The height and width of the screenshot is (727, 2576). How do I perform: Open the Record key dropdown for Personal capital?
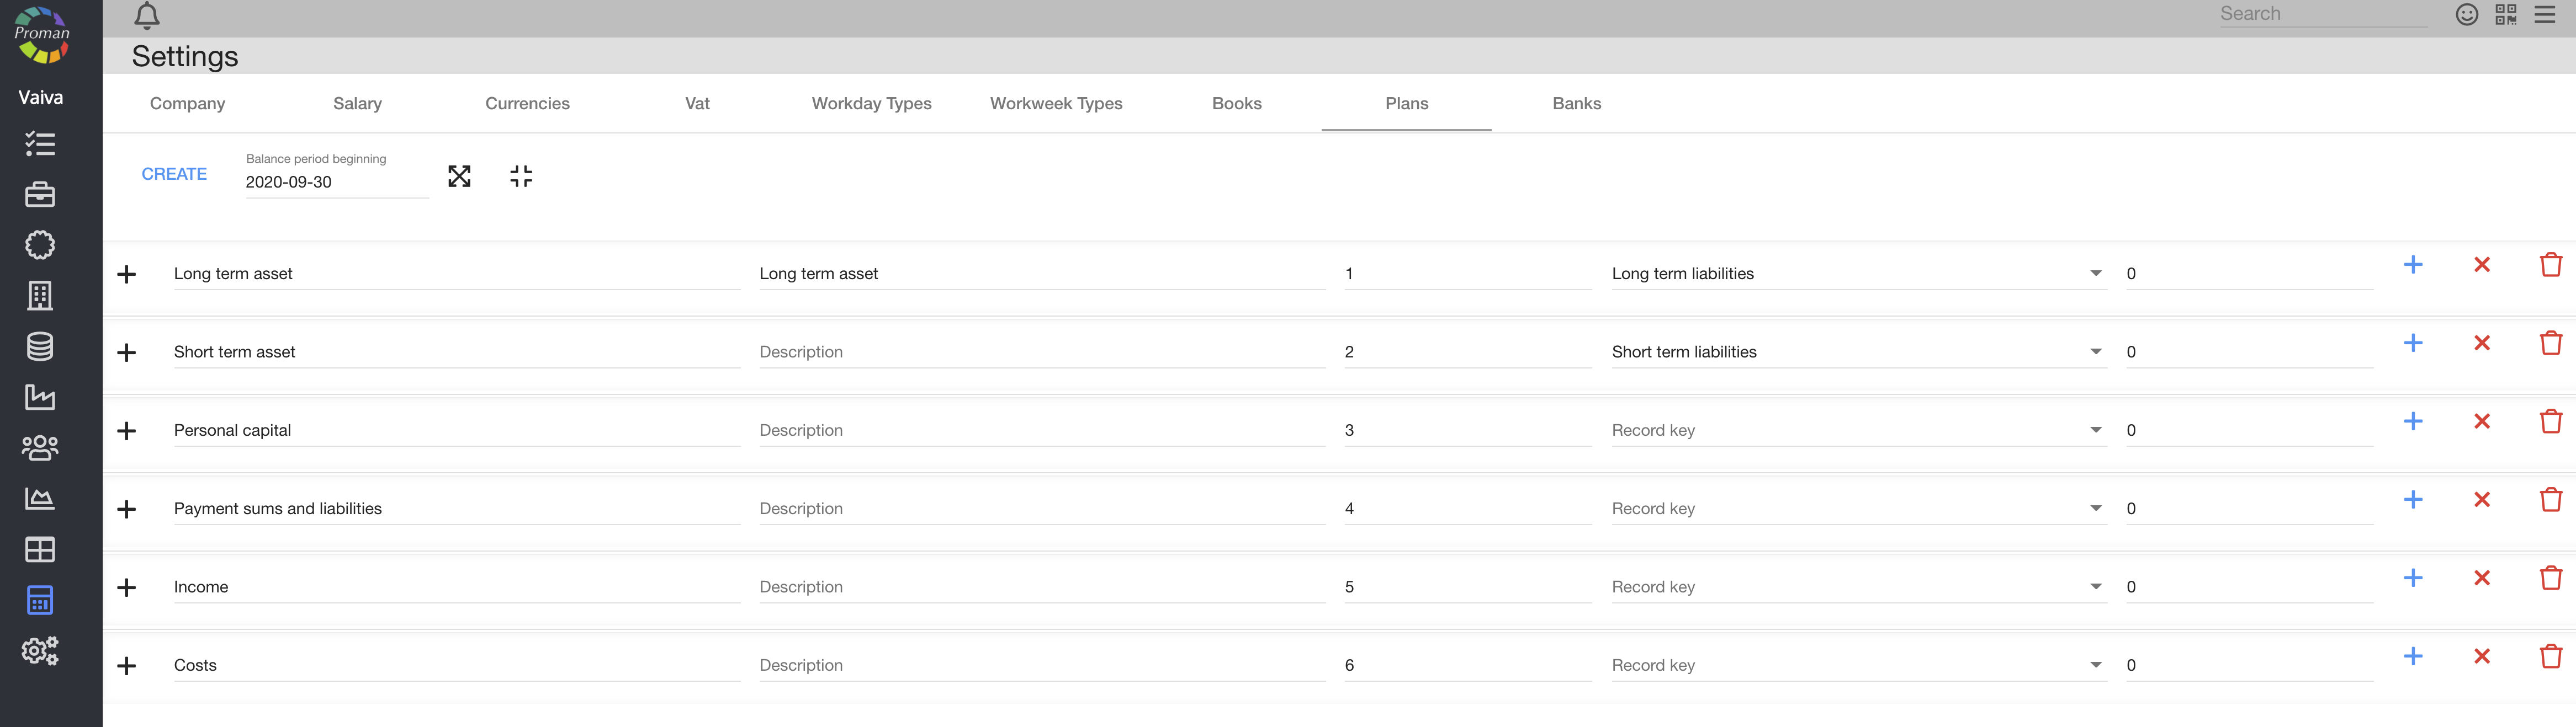(1857, 430)
